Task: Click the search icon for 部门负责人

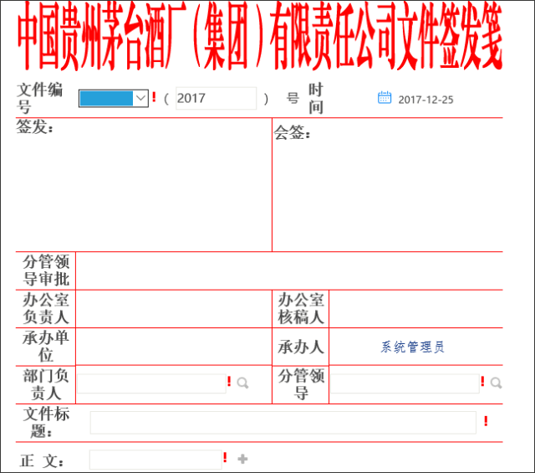Action: pos(242,383)
